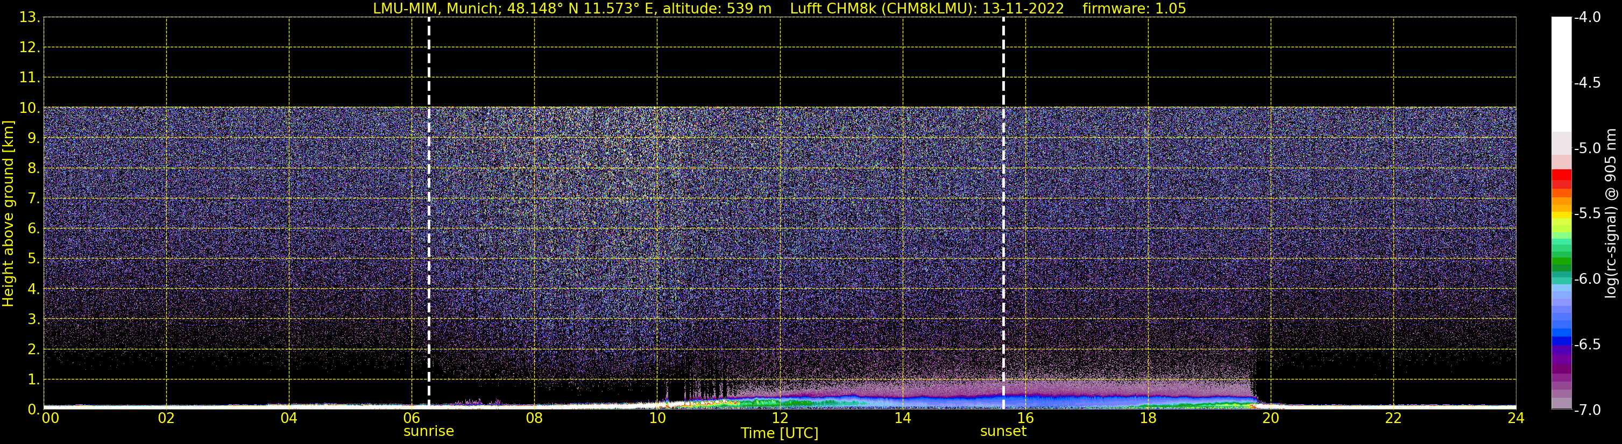This screenshot has height=444, width=1622.
Task: Click the 'log(rc-signal) @ 905 nm' colorbar label
Action: [x=1611, y=213]
